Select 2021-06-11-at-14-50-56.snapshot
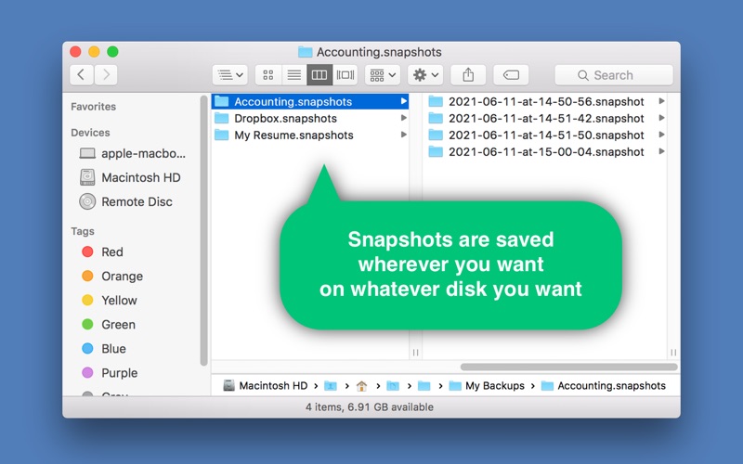 pyautogui.click(x=545, y=101)
